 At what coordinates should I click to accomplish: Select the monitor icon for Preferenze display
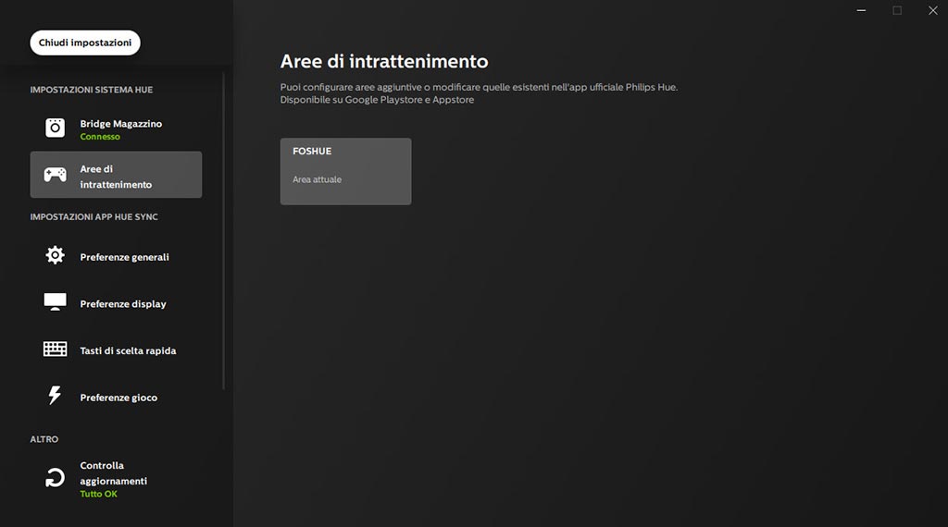(x=55, y=301)
